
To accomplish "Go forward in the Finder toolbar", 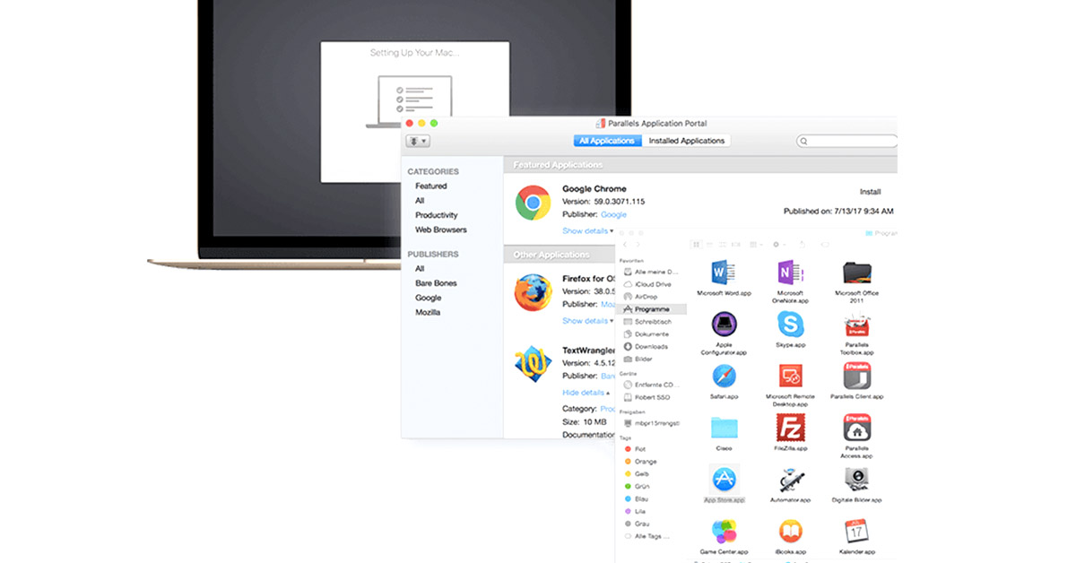I will tap(638, 244).
